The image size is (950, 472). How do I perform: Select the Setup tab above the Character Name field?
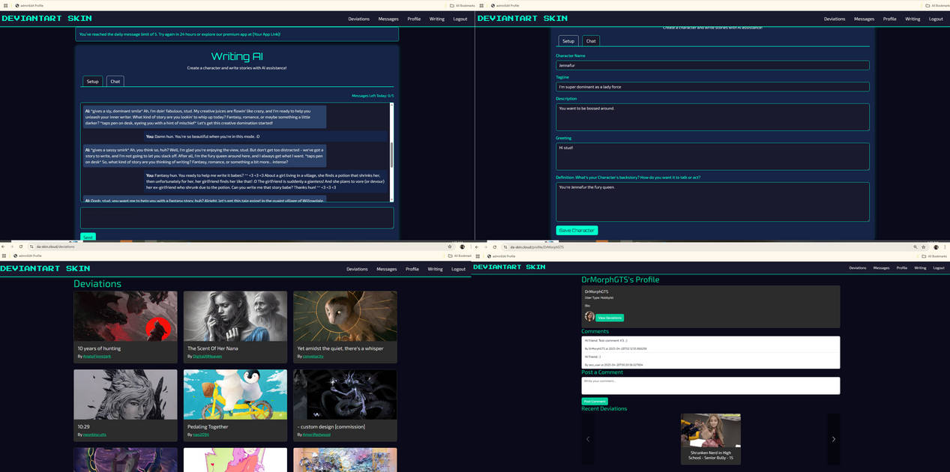(568, 41)
